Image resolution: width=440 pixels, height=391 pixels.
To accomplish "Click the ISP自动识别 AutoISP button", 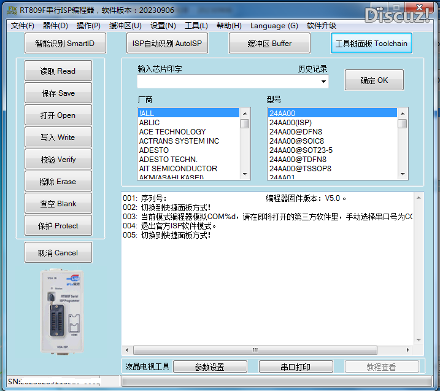I will coord(167,43).
